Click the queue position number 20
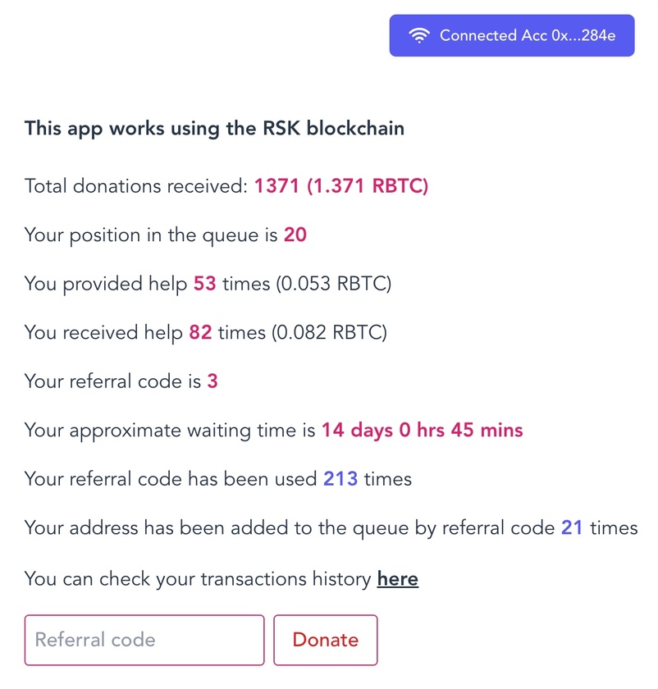 click(295, 235)
